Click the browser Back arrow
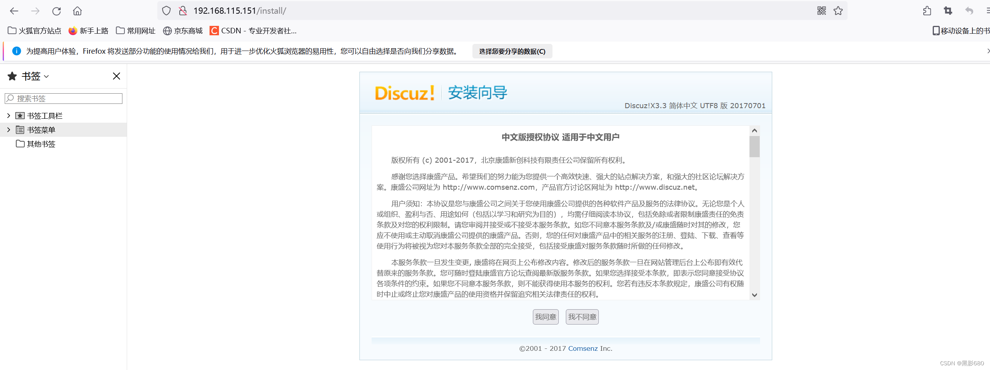Image resolution: width=990 pixels, height=370 pixels. 14,11
